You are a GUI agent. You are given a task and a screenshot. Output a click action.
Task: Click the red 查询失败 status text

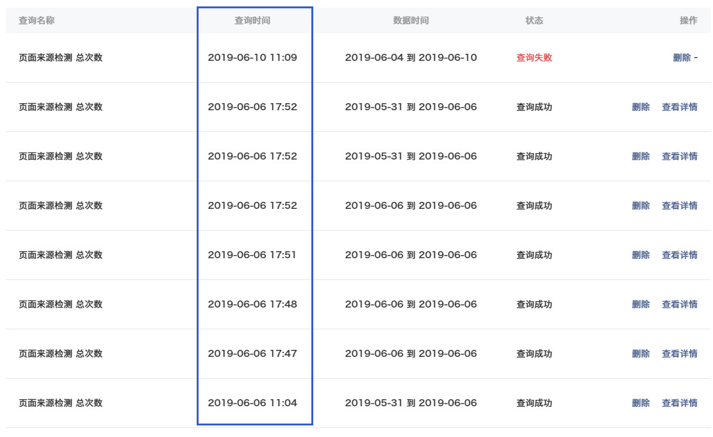(x=534, y=58)
